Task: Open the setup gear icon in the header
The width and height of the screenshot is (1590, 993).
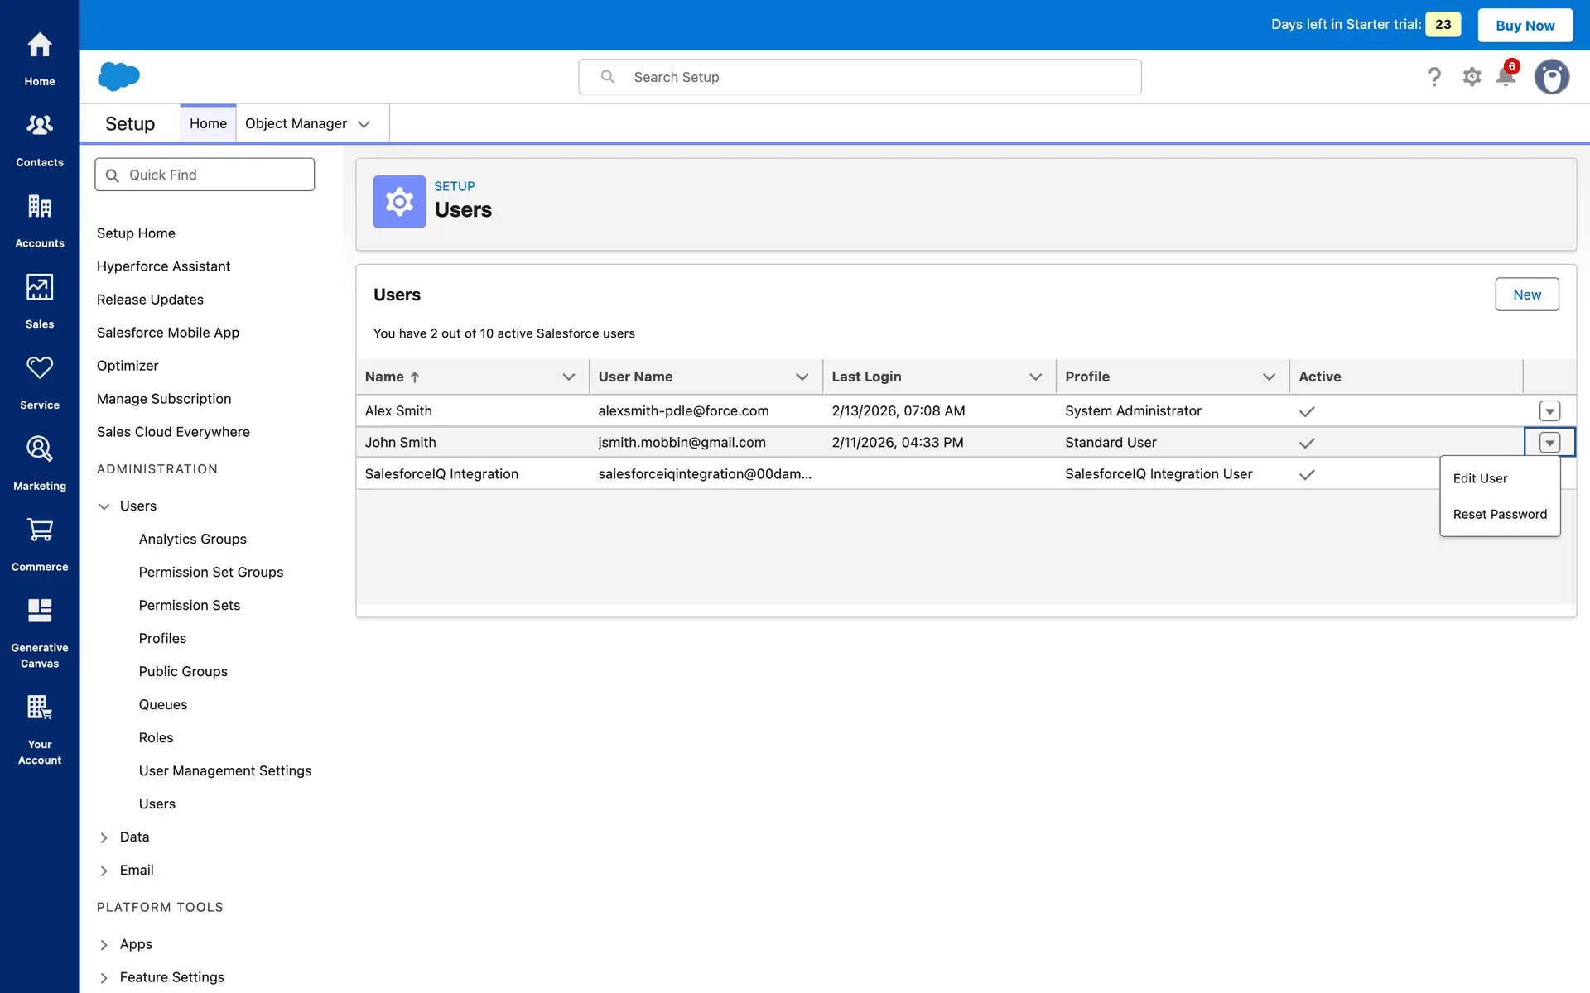Action: coord(1472,77)
